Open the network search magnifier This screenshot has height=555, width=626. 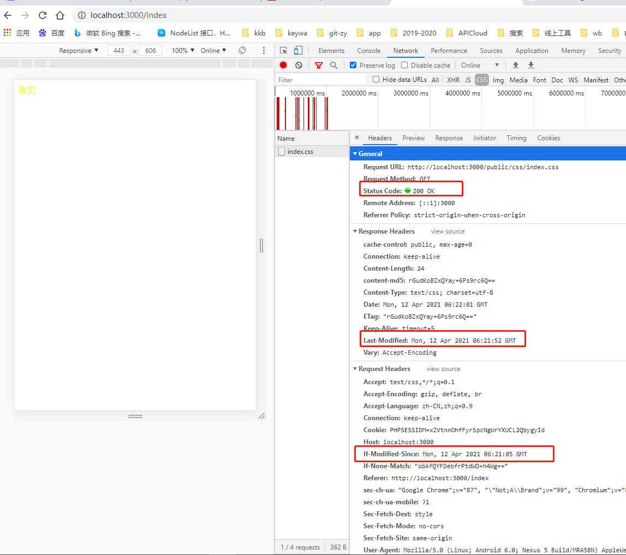point(333,65)
